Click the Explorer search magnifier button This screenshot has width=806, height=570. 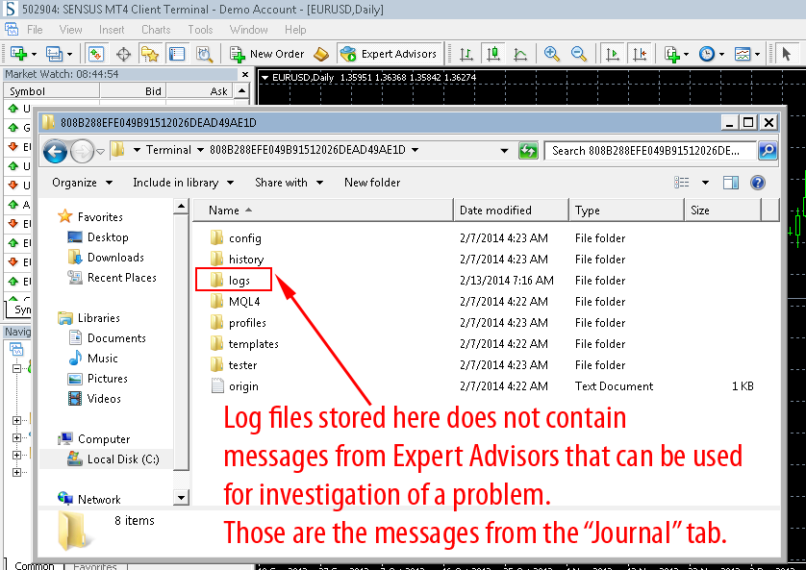[768, 151]
